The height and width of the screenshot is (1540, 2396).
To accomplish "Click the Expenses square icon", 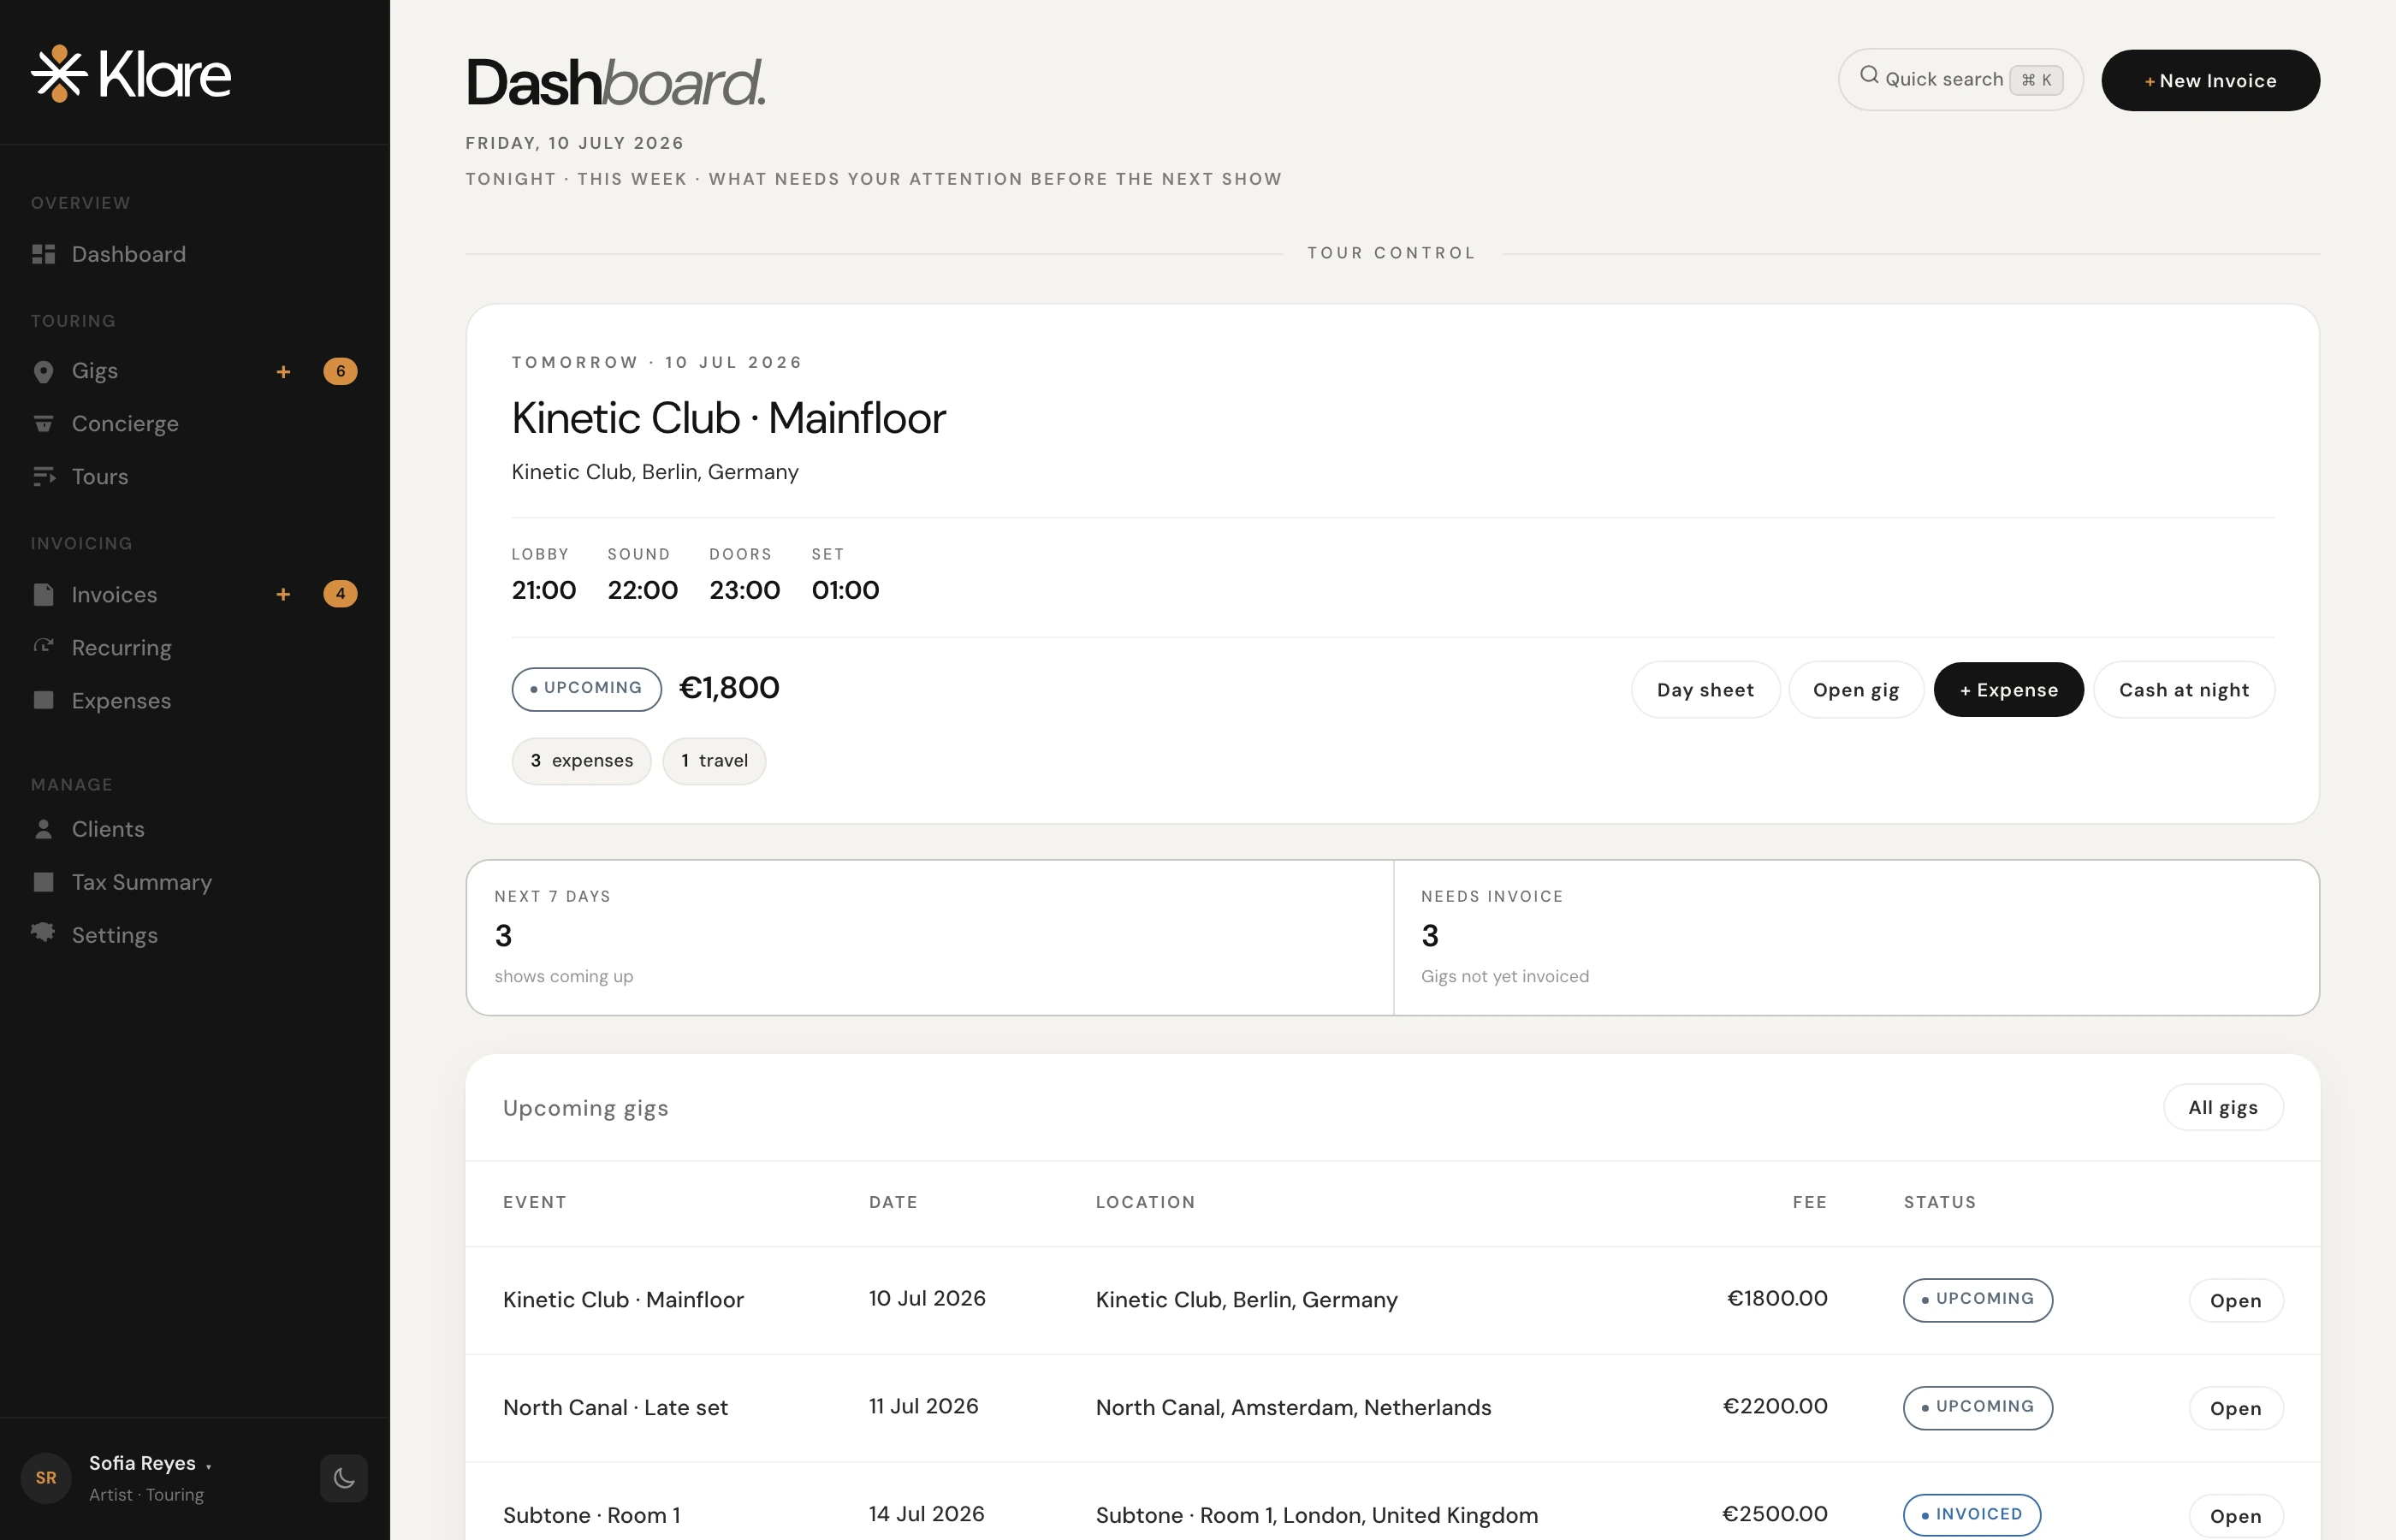I will (43, 700).
